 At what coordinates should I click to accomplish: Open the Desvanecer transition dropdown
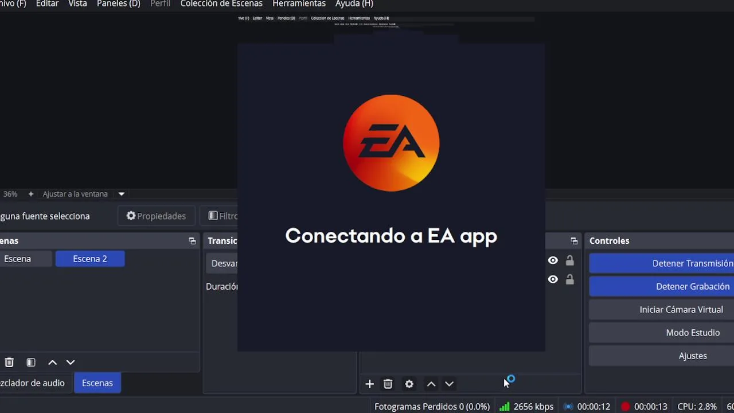(222, 263)
